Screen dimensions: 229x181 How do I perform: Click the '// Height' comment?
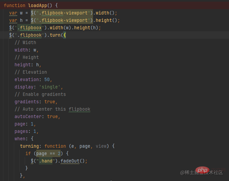26,57
